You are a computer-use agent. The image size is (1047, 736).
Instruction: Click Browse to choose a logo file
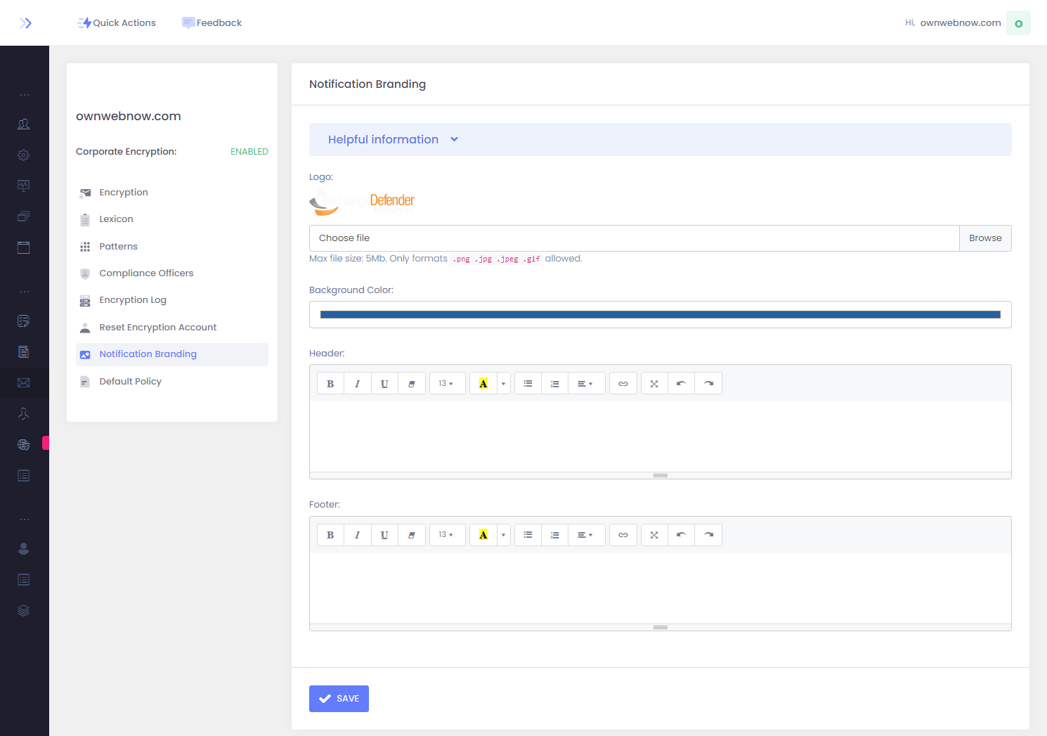985,238
